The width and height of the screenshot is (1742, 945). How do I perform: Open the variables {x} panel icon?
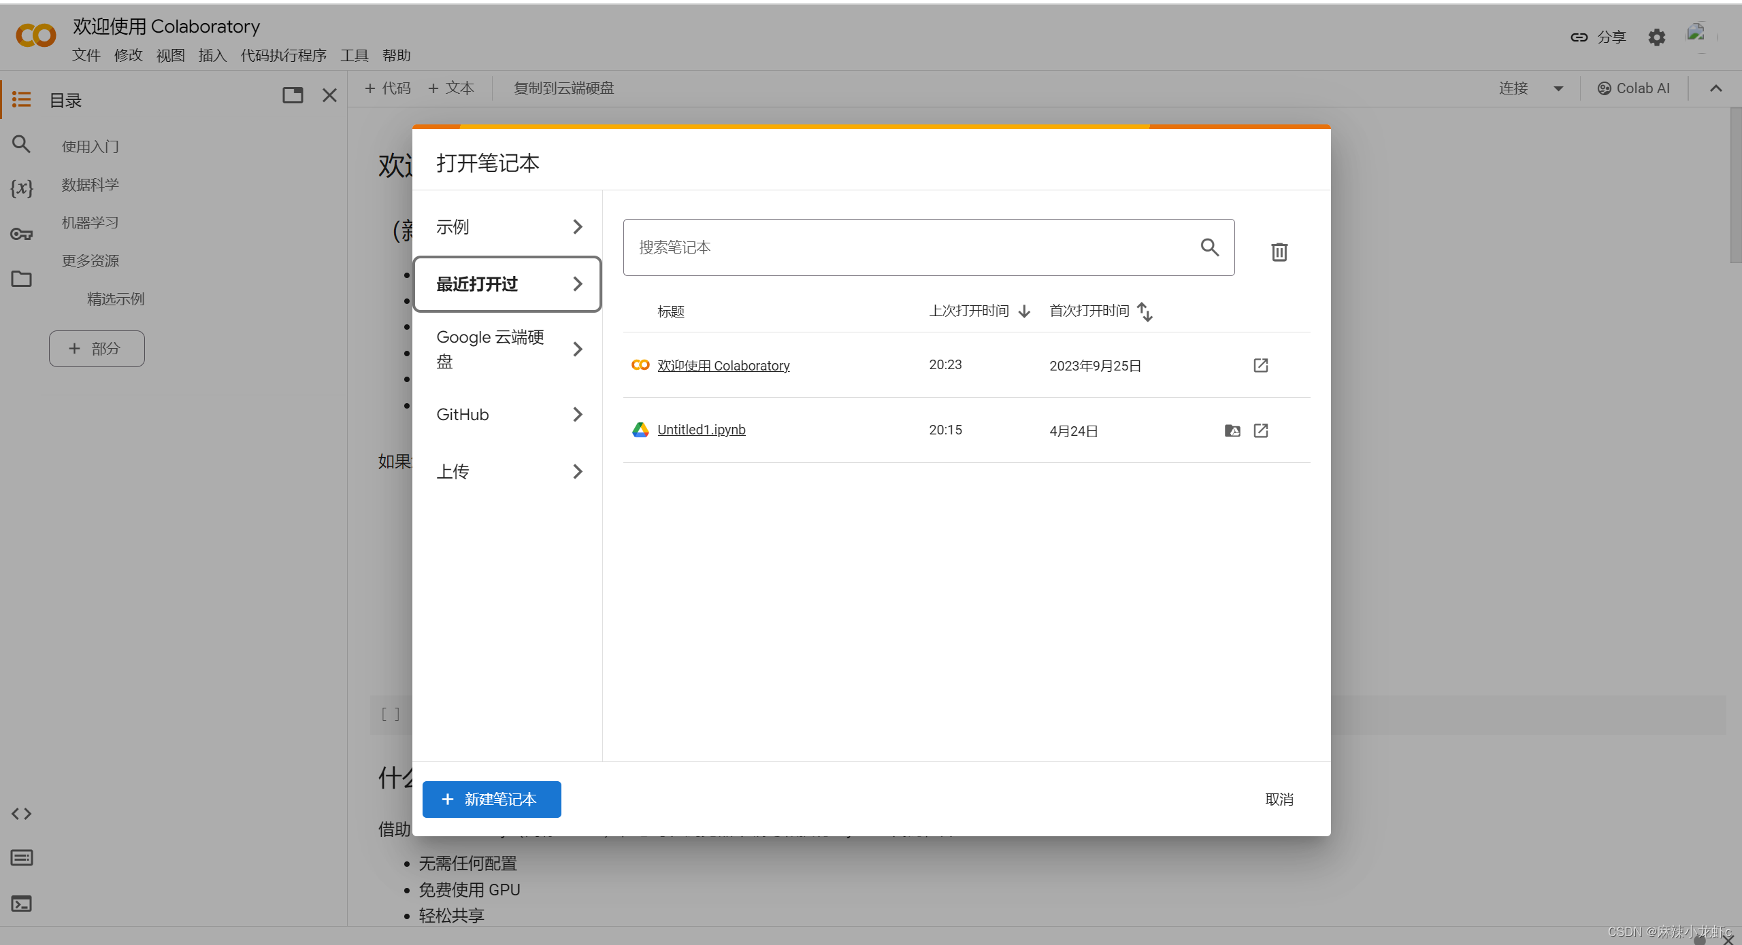[21, 188]
